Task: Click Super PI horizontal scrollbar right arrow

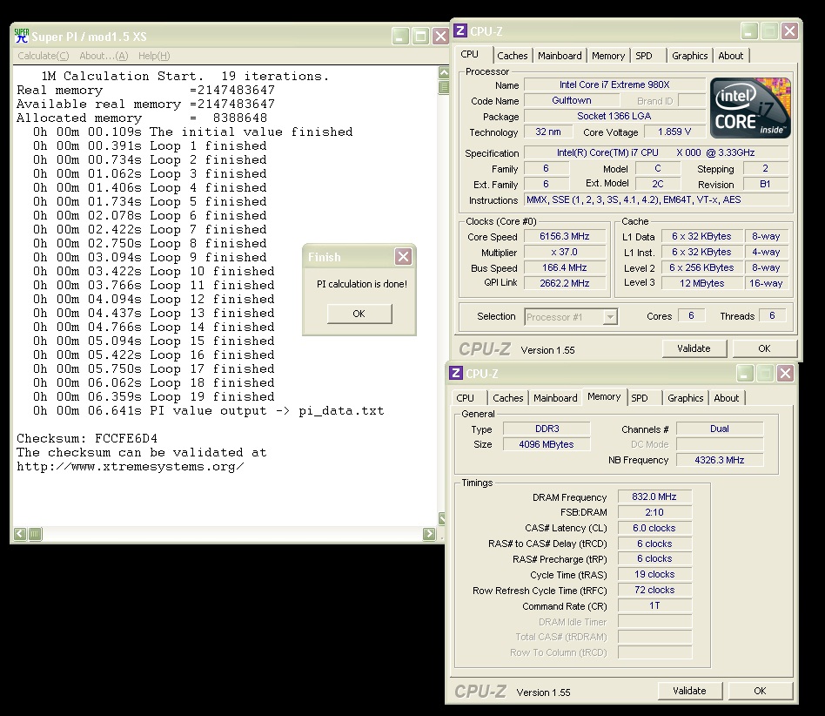Action: point(429,534)
